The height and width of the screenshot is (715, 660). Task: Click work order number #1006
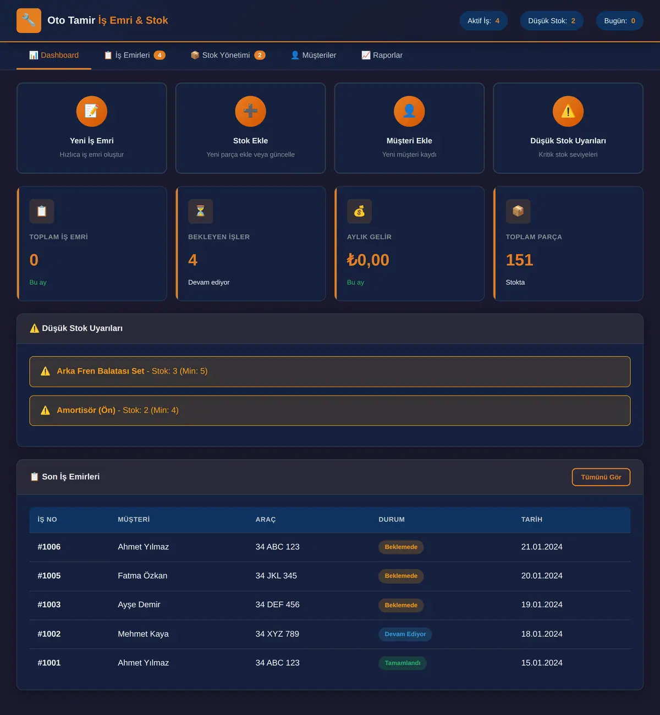pos(49,547)
